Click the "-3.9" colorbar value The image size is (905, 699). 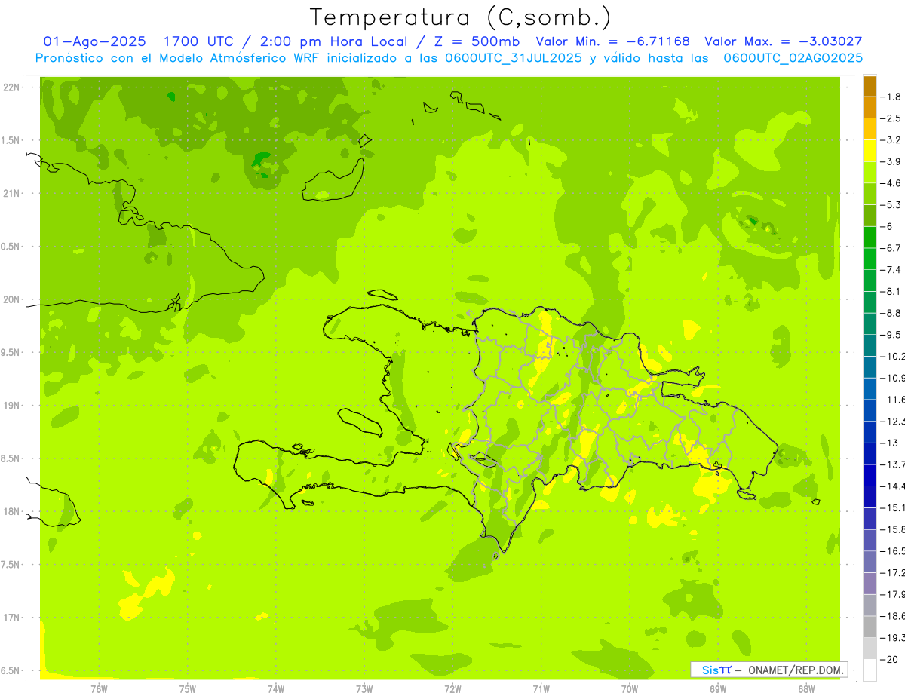click(892, 161)
